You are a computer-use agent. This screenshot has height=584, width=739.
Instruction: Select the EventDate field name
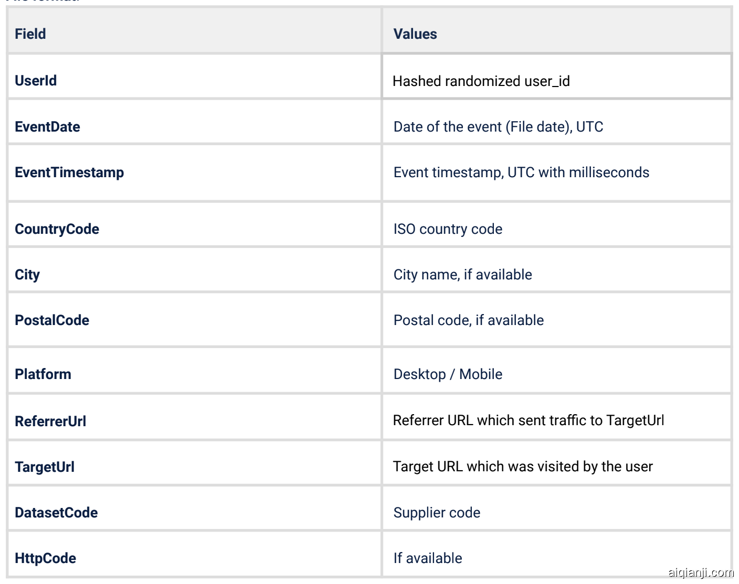(x=47, y=127)
